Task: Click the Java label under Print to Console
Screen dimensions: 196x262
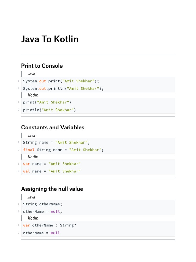Action: click(31, 74)
